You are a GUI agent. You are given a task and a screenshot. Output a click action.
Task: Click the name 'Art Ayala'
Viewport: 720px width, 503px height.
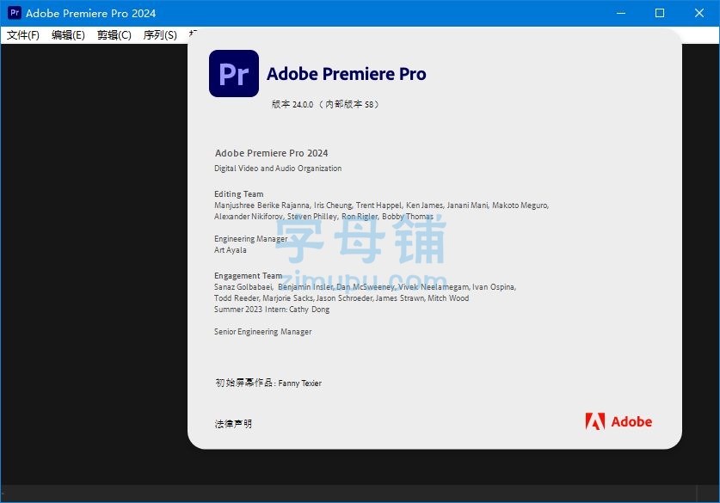[230, 250]
